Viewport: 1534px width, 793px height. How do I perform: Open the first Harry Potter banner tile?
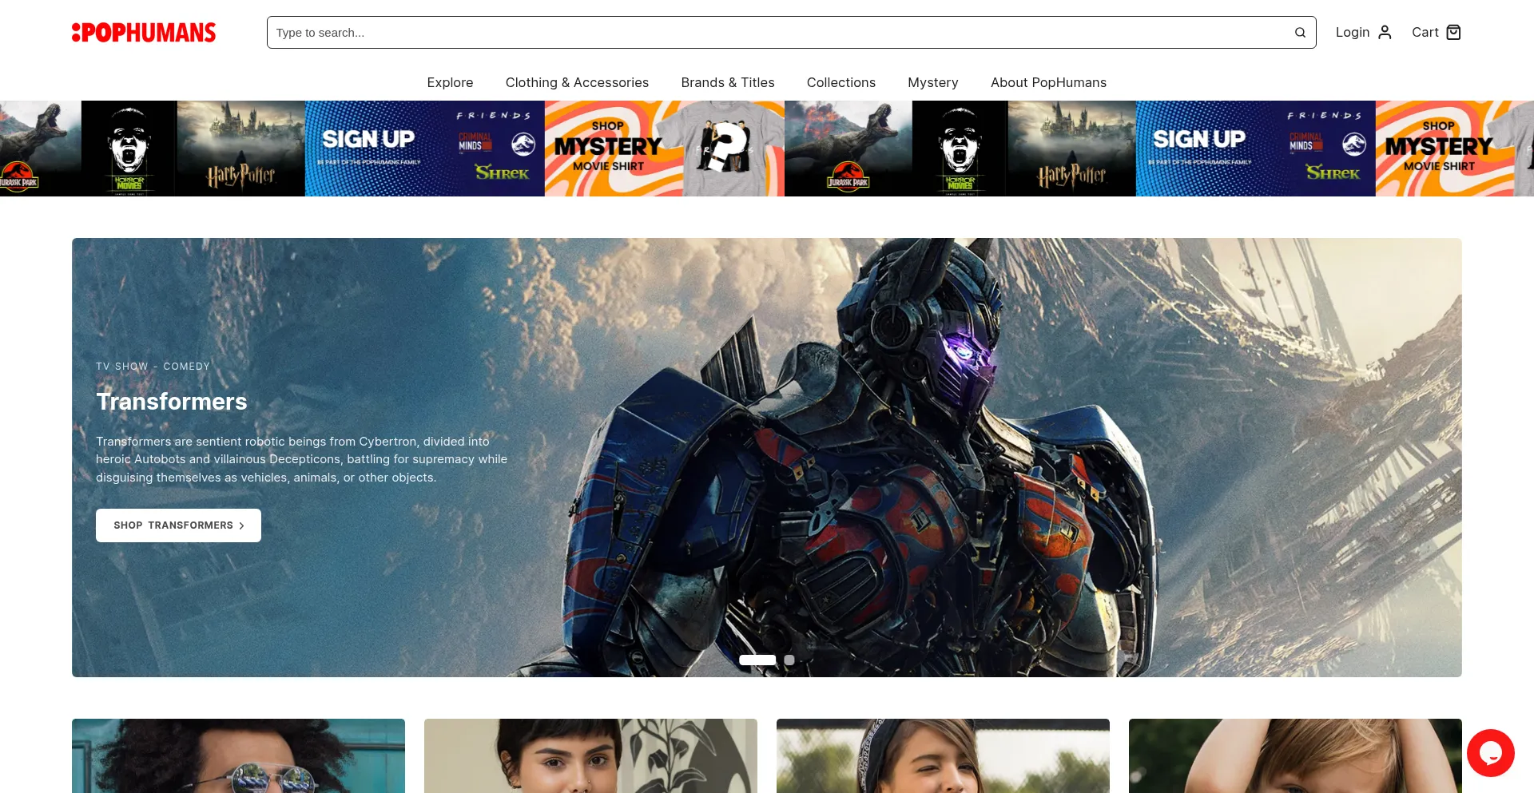pos(241,149)
